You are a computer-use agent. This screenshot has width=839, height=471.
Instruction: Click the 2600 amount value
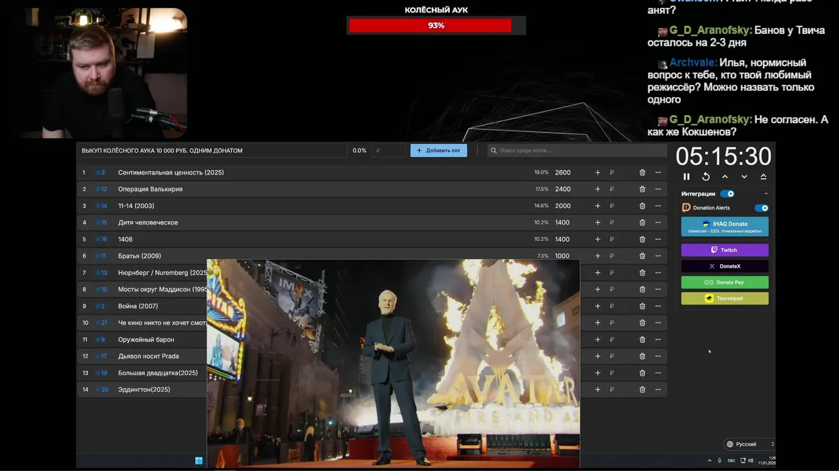tap(562, 173)
